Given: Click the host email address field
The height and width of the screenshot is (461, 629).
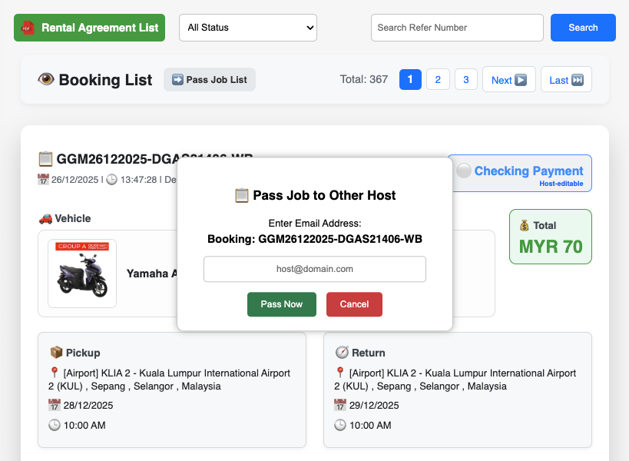Looking at the screenshot, I should [x=315, y=269].
